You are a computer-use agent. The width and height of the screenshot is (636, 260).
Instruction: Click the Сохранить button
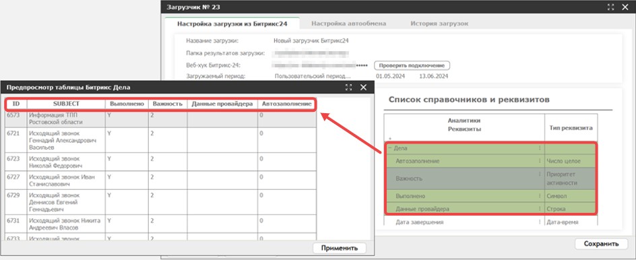tap(601, 244)
